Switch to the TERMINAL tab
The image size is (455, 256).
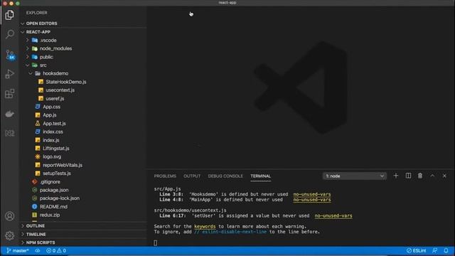pos(261,176)
